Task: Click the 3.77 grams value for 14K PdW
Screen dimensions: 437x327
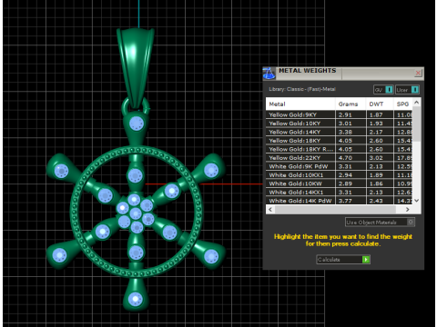Action: (345, 201)
